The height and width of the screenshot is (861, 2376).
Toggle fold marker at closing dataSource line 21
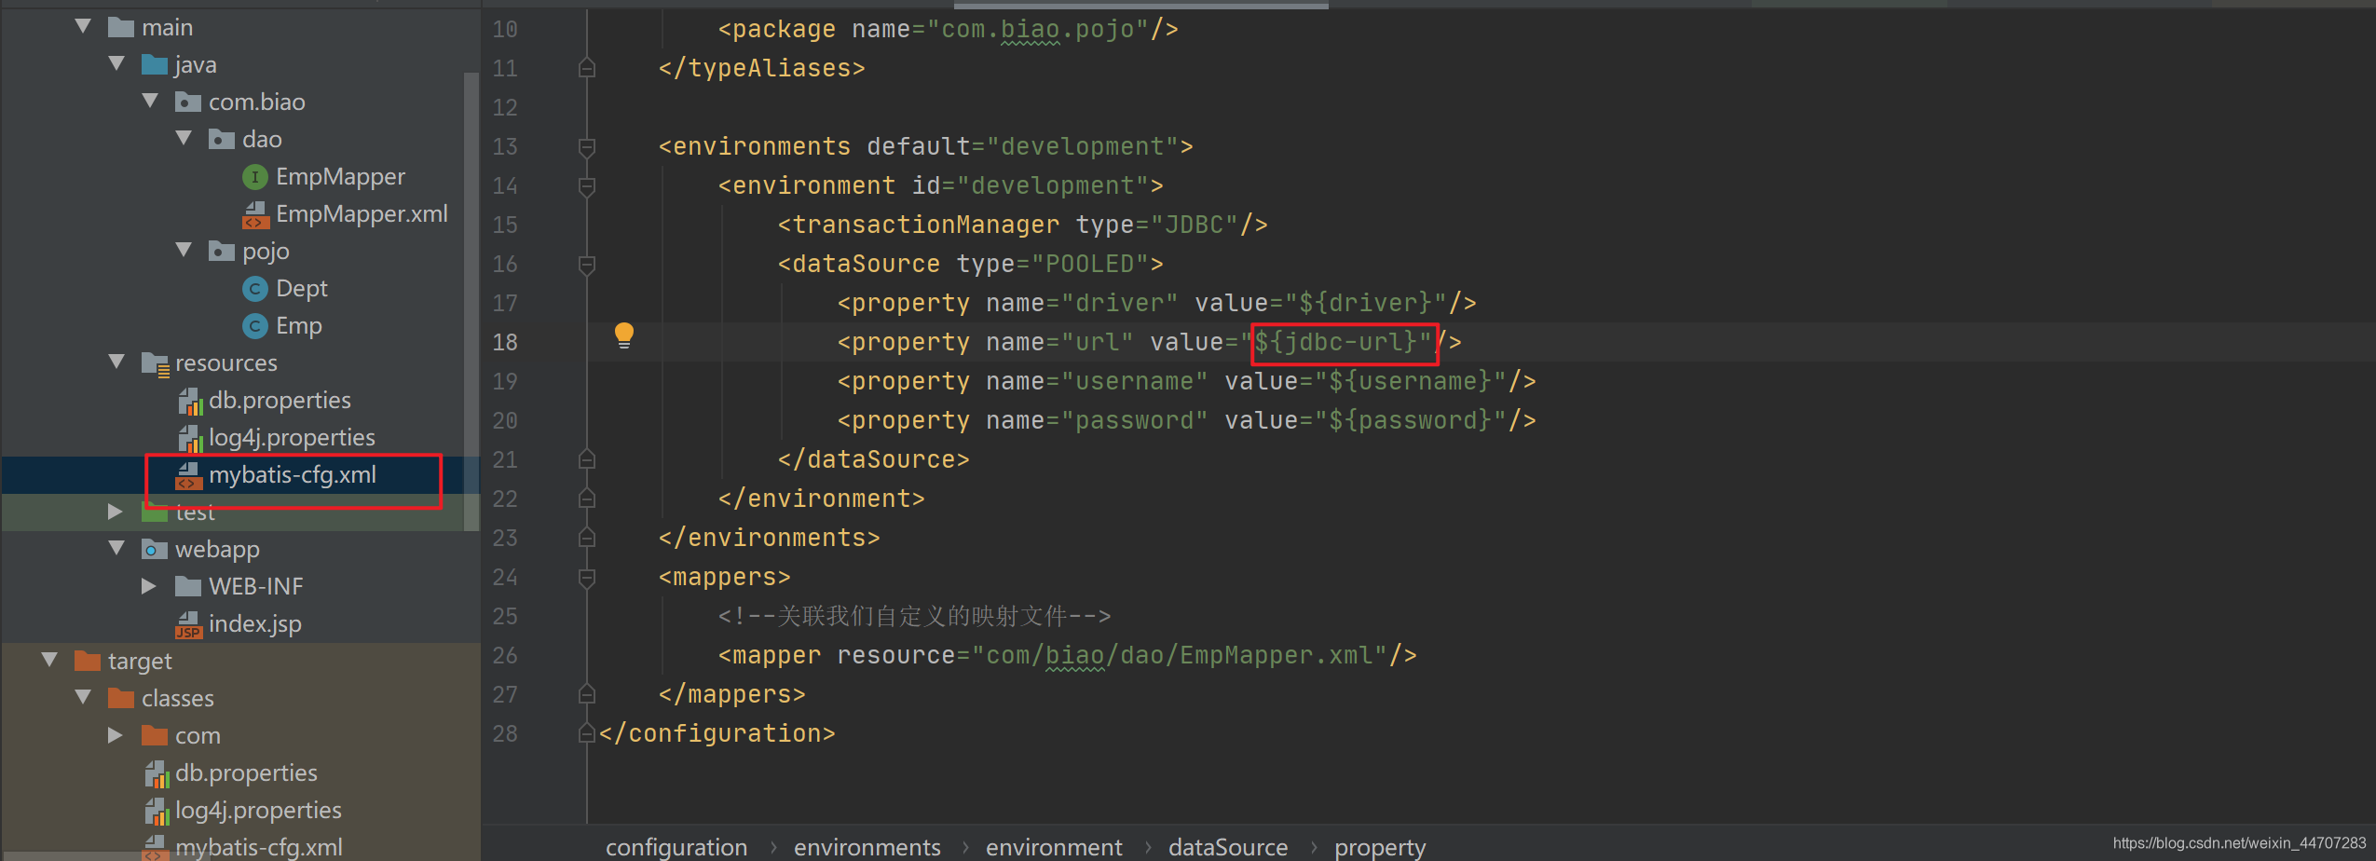pyautogui.click(x=587, y=459)
